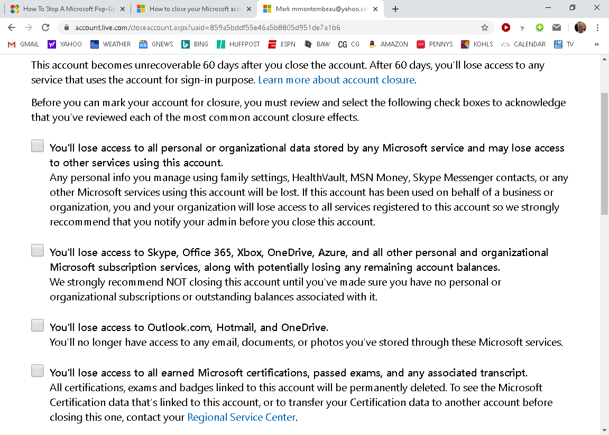Open the GNEWS bookmark

point(156,44)
